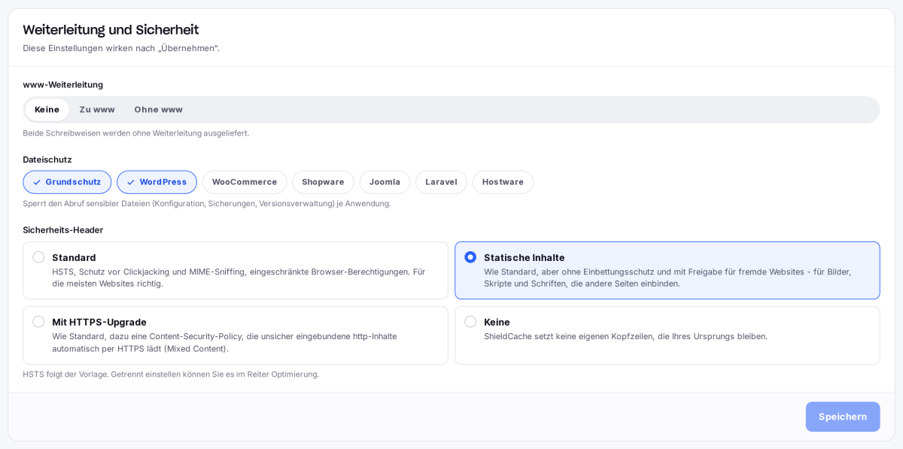Click the ShieldCache setzt keine description text
Image resolution: width=903 pixels, height=449 pixels.
(626, 336)
